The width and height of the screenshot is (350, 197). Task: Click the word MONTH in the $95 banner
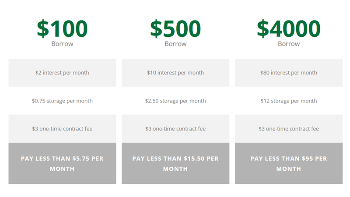[x=289, y=169]
